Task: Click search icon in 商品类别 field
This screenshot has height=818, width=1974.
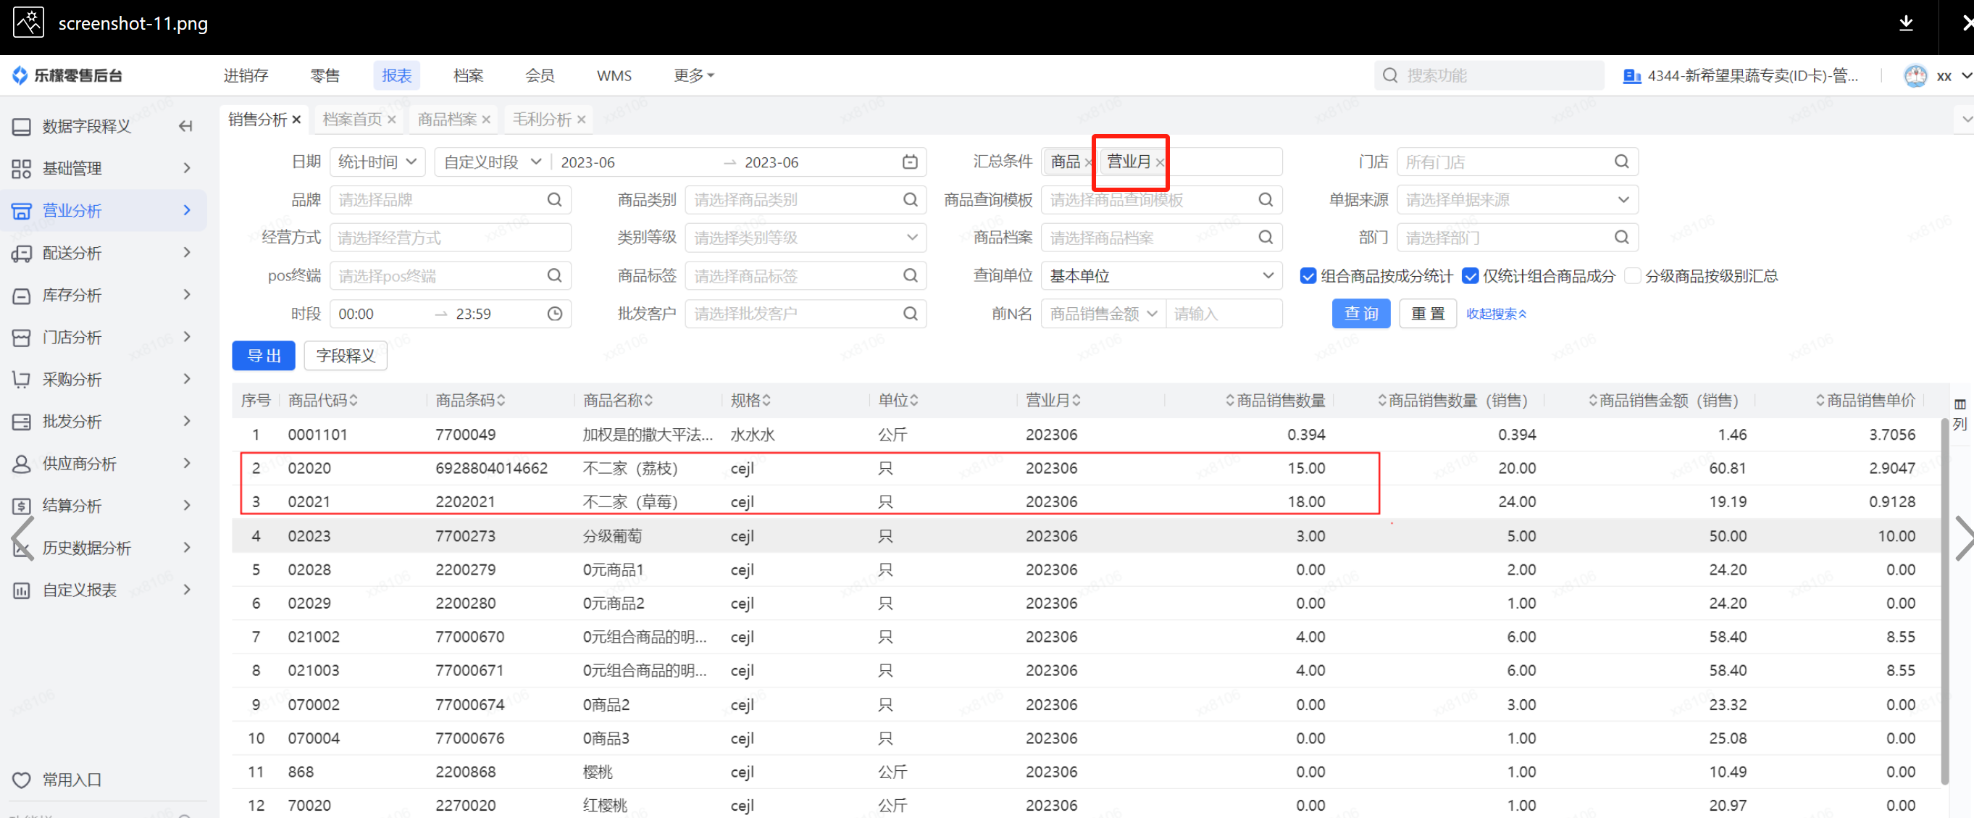Action: [910, 200]
